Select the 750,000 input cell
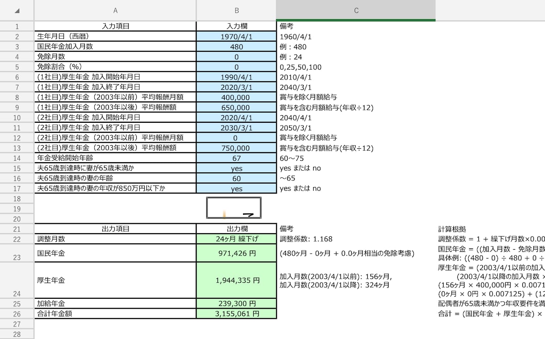The height and width of the screenshot is (339, 545). (x=236, y=148)
